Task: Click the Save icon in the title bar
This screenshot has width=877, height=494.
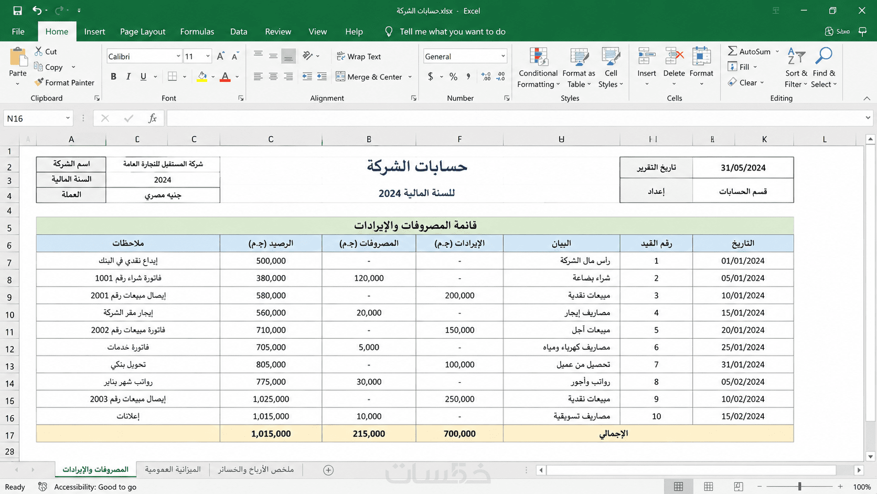Action: (17, 10)
